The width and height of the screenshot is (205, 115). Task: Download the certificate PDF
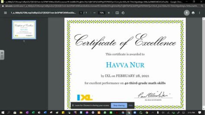point(187,13)
